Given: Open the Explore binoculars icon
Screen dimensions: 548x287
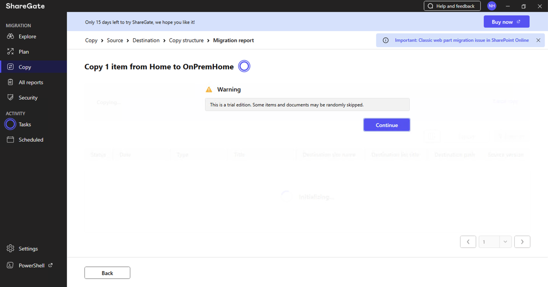Looking at the screenshot, I should point(10,36).
